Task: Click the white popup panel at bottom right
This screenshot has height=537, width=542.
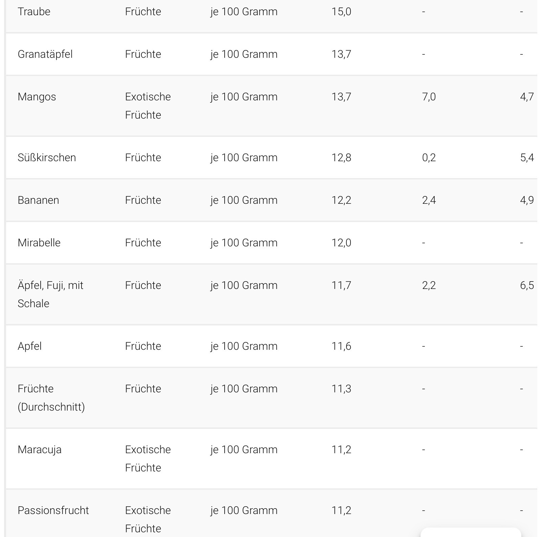Action: (471, 532)
